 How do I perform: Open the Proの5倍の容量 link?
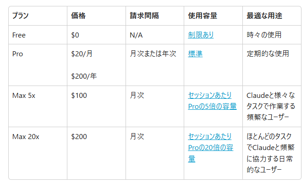[212, 101]
